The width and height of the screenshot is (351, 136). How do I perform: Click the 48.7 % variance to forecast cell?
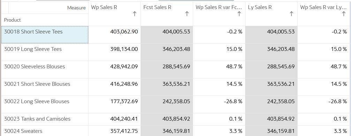[x=219, y=69]
